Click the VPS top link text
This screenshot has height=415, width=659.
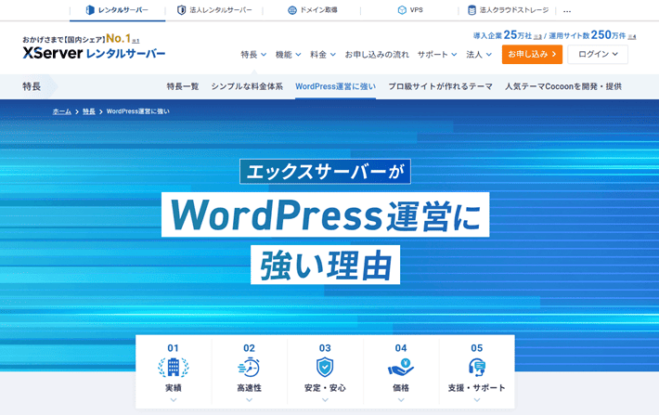tap(416, 10)
